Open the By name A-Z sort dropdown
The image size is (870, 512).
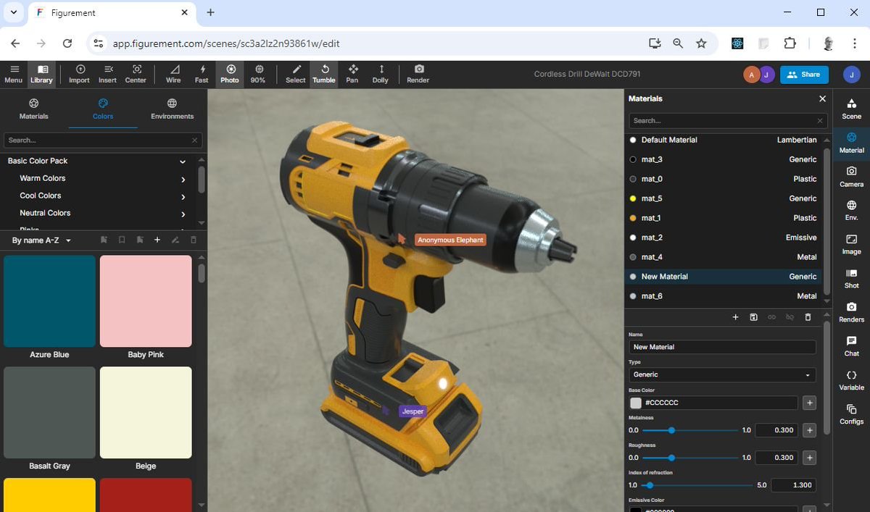click(x=42, y=240)
